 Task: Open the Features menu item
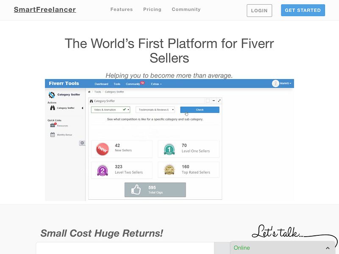click(122, 9)
